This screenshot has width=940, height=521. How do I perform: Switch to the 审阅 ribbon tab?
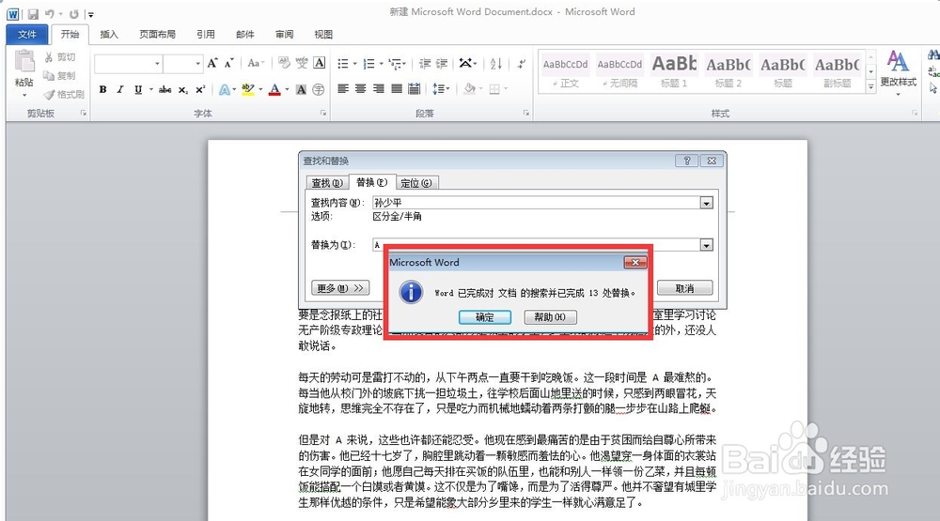[x=284, y=35]
